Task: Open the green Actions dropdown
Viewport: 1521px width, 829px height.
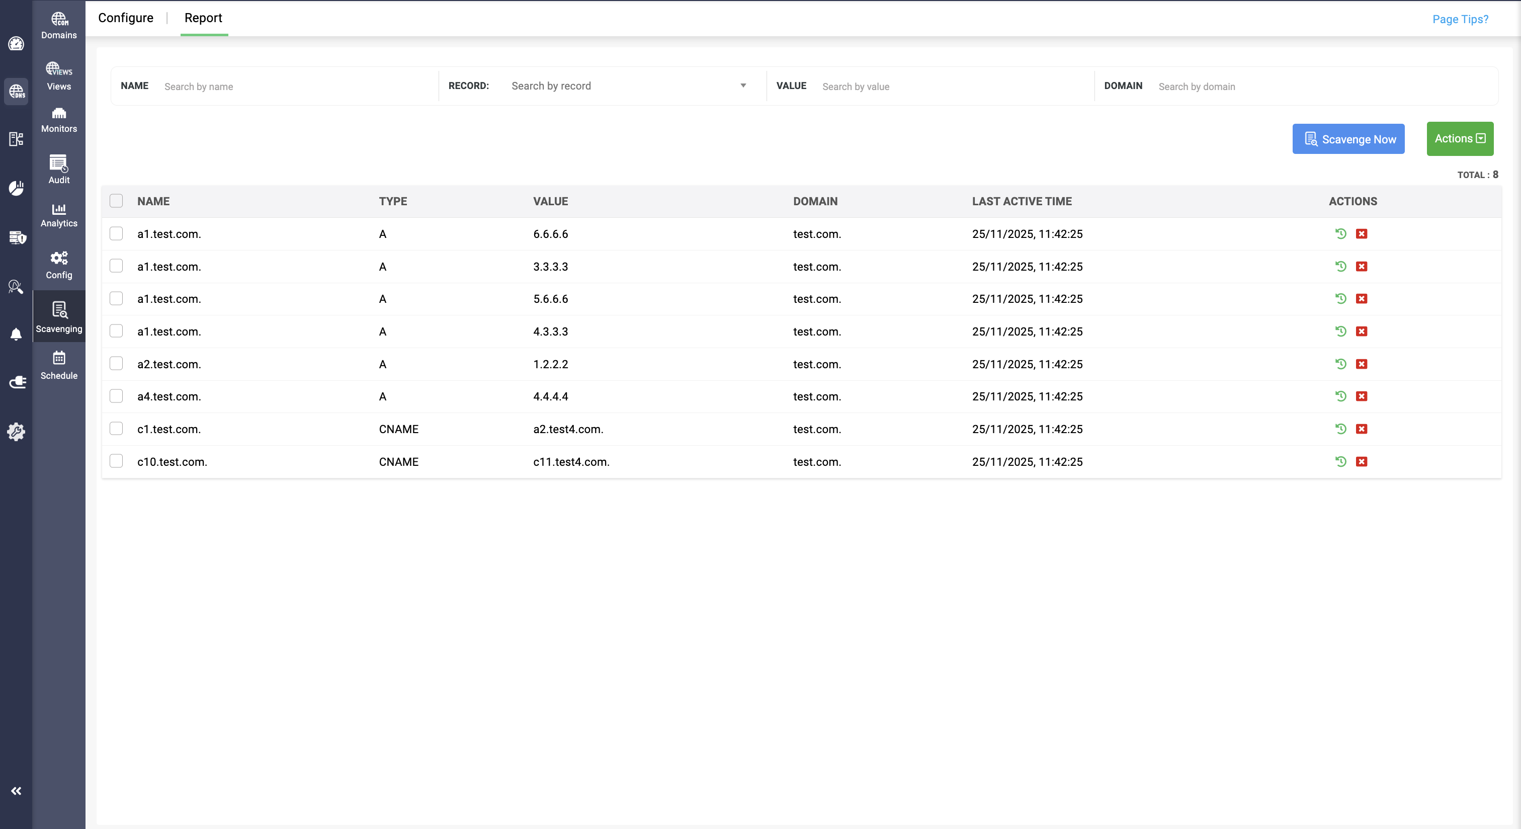Action: (x=1460, y=139)
